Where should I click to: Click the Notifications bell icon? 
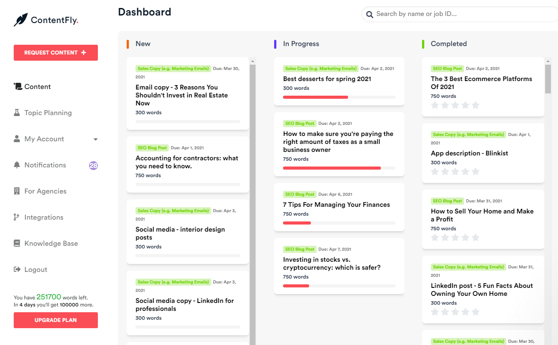pyautogui.click(x=17, y=165)
